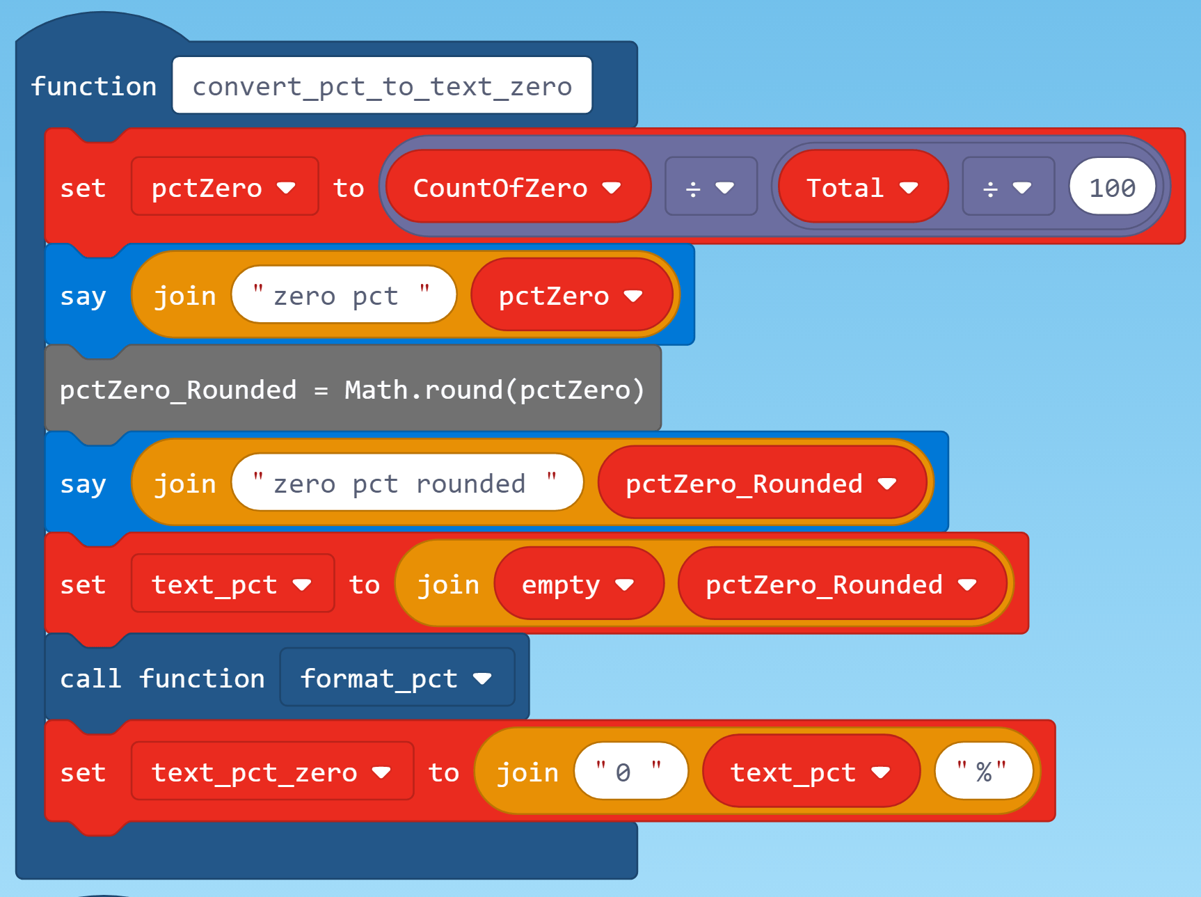The width and height of the screenshot is (1201, 897).
Task: Edit the "zero pct rounded " text field
Action: point(407,482)
